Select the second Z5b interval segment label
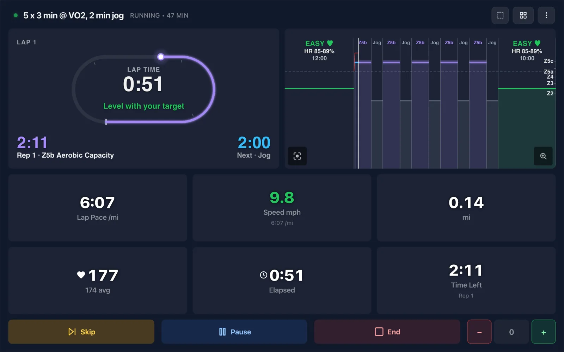The height and width of the screenshot is (352, 564). (x=391, y=43)
